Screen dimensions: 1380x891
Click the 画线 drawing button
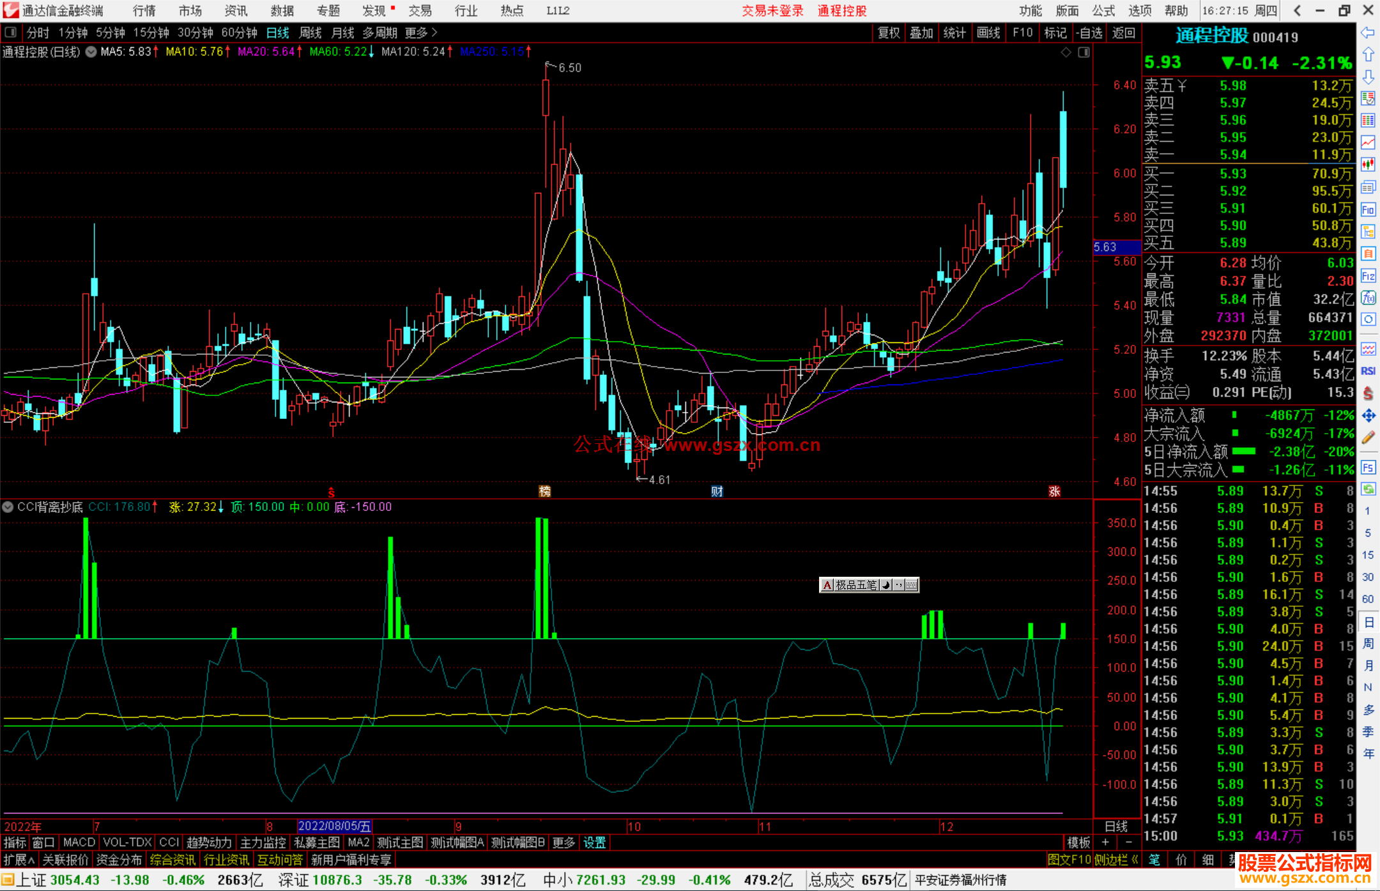pyautogui.click(x=988, y=33)
